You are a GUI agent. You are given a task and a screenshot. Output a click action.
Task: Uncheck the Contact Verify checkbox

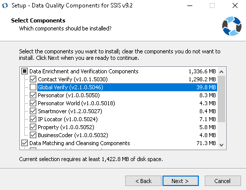[x=33, y=79]
